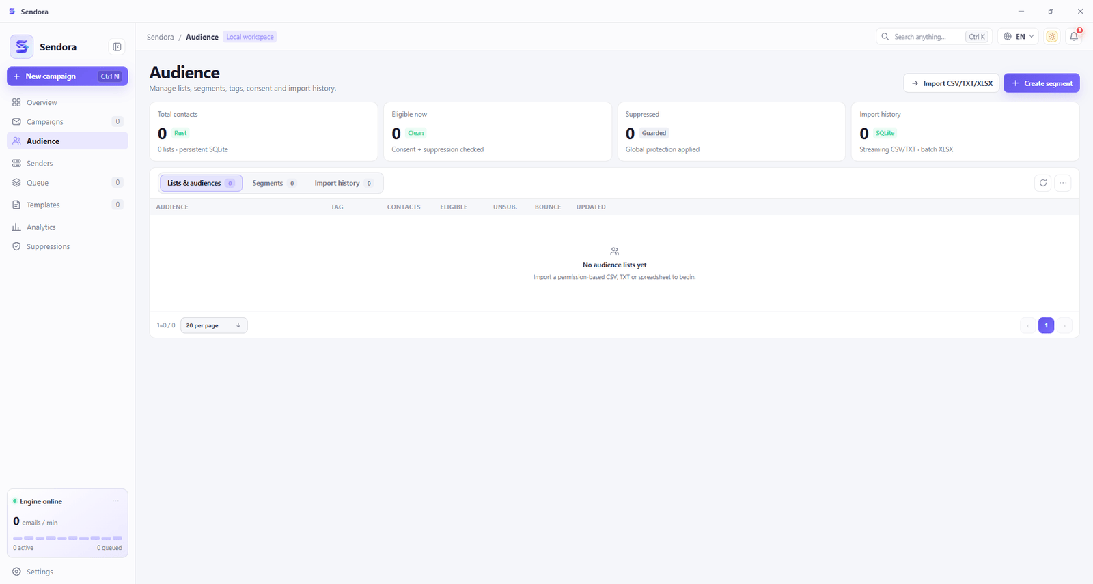
Task: Click the Total contacts card
Action: tap(264, 132)
